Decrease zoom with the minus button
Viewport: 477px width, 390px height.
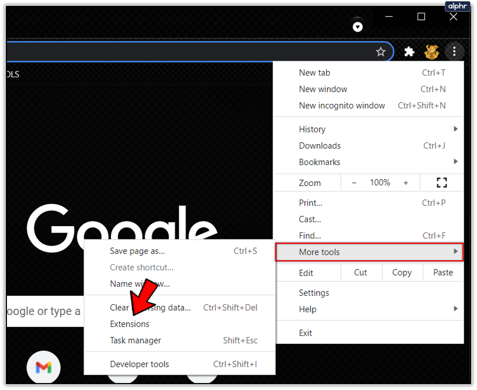tap(354, 183)
